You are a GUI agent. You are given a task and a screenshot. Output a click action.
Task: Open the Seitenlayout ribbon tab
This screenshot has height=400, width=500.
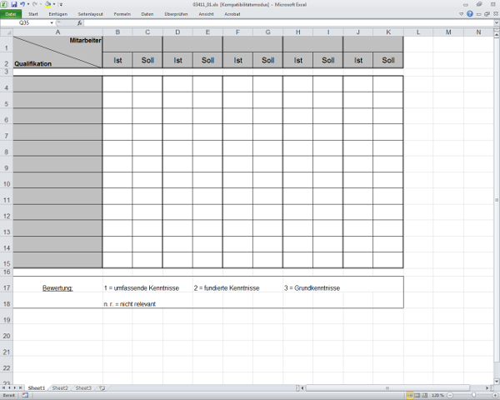click(x=91, y=14)
